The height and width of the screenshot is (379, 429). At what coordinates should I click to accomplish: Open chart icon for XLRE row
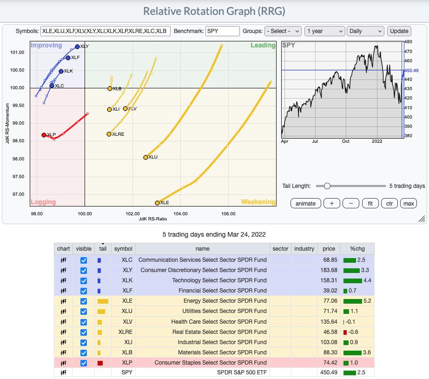coord(64,332)
